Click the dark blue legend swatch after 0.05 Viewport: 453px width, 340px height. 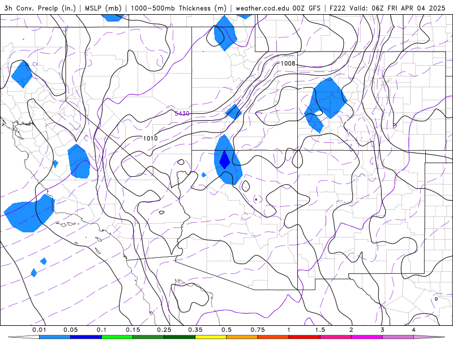point(86,337)
